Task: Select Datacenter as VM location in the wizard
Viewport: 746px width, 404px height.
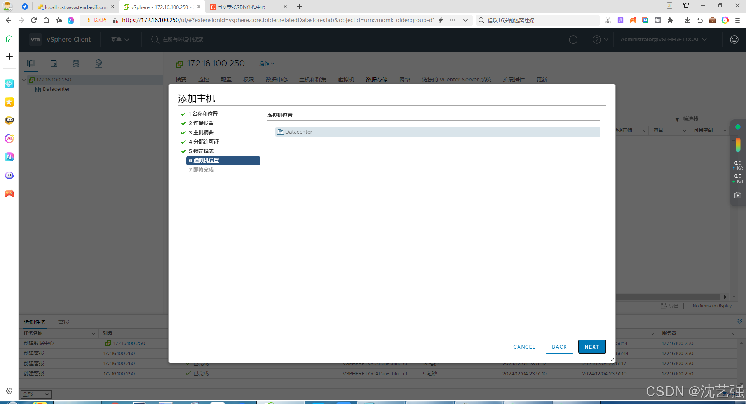Action: (437, 132)
